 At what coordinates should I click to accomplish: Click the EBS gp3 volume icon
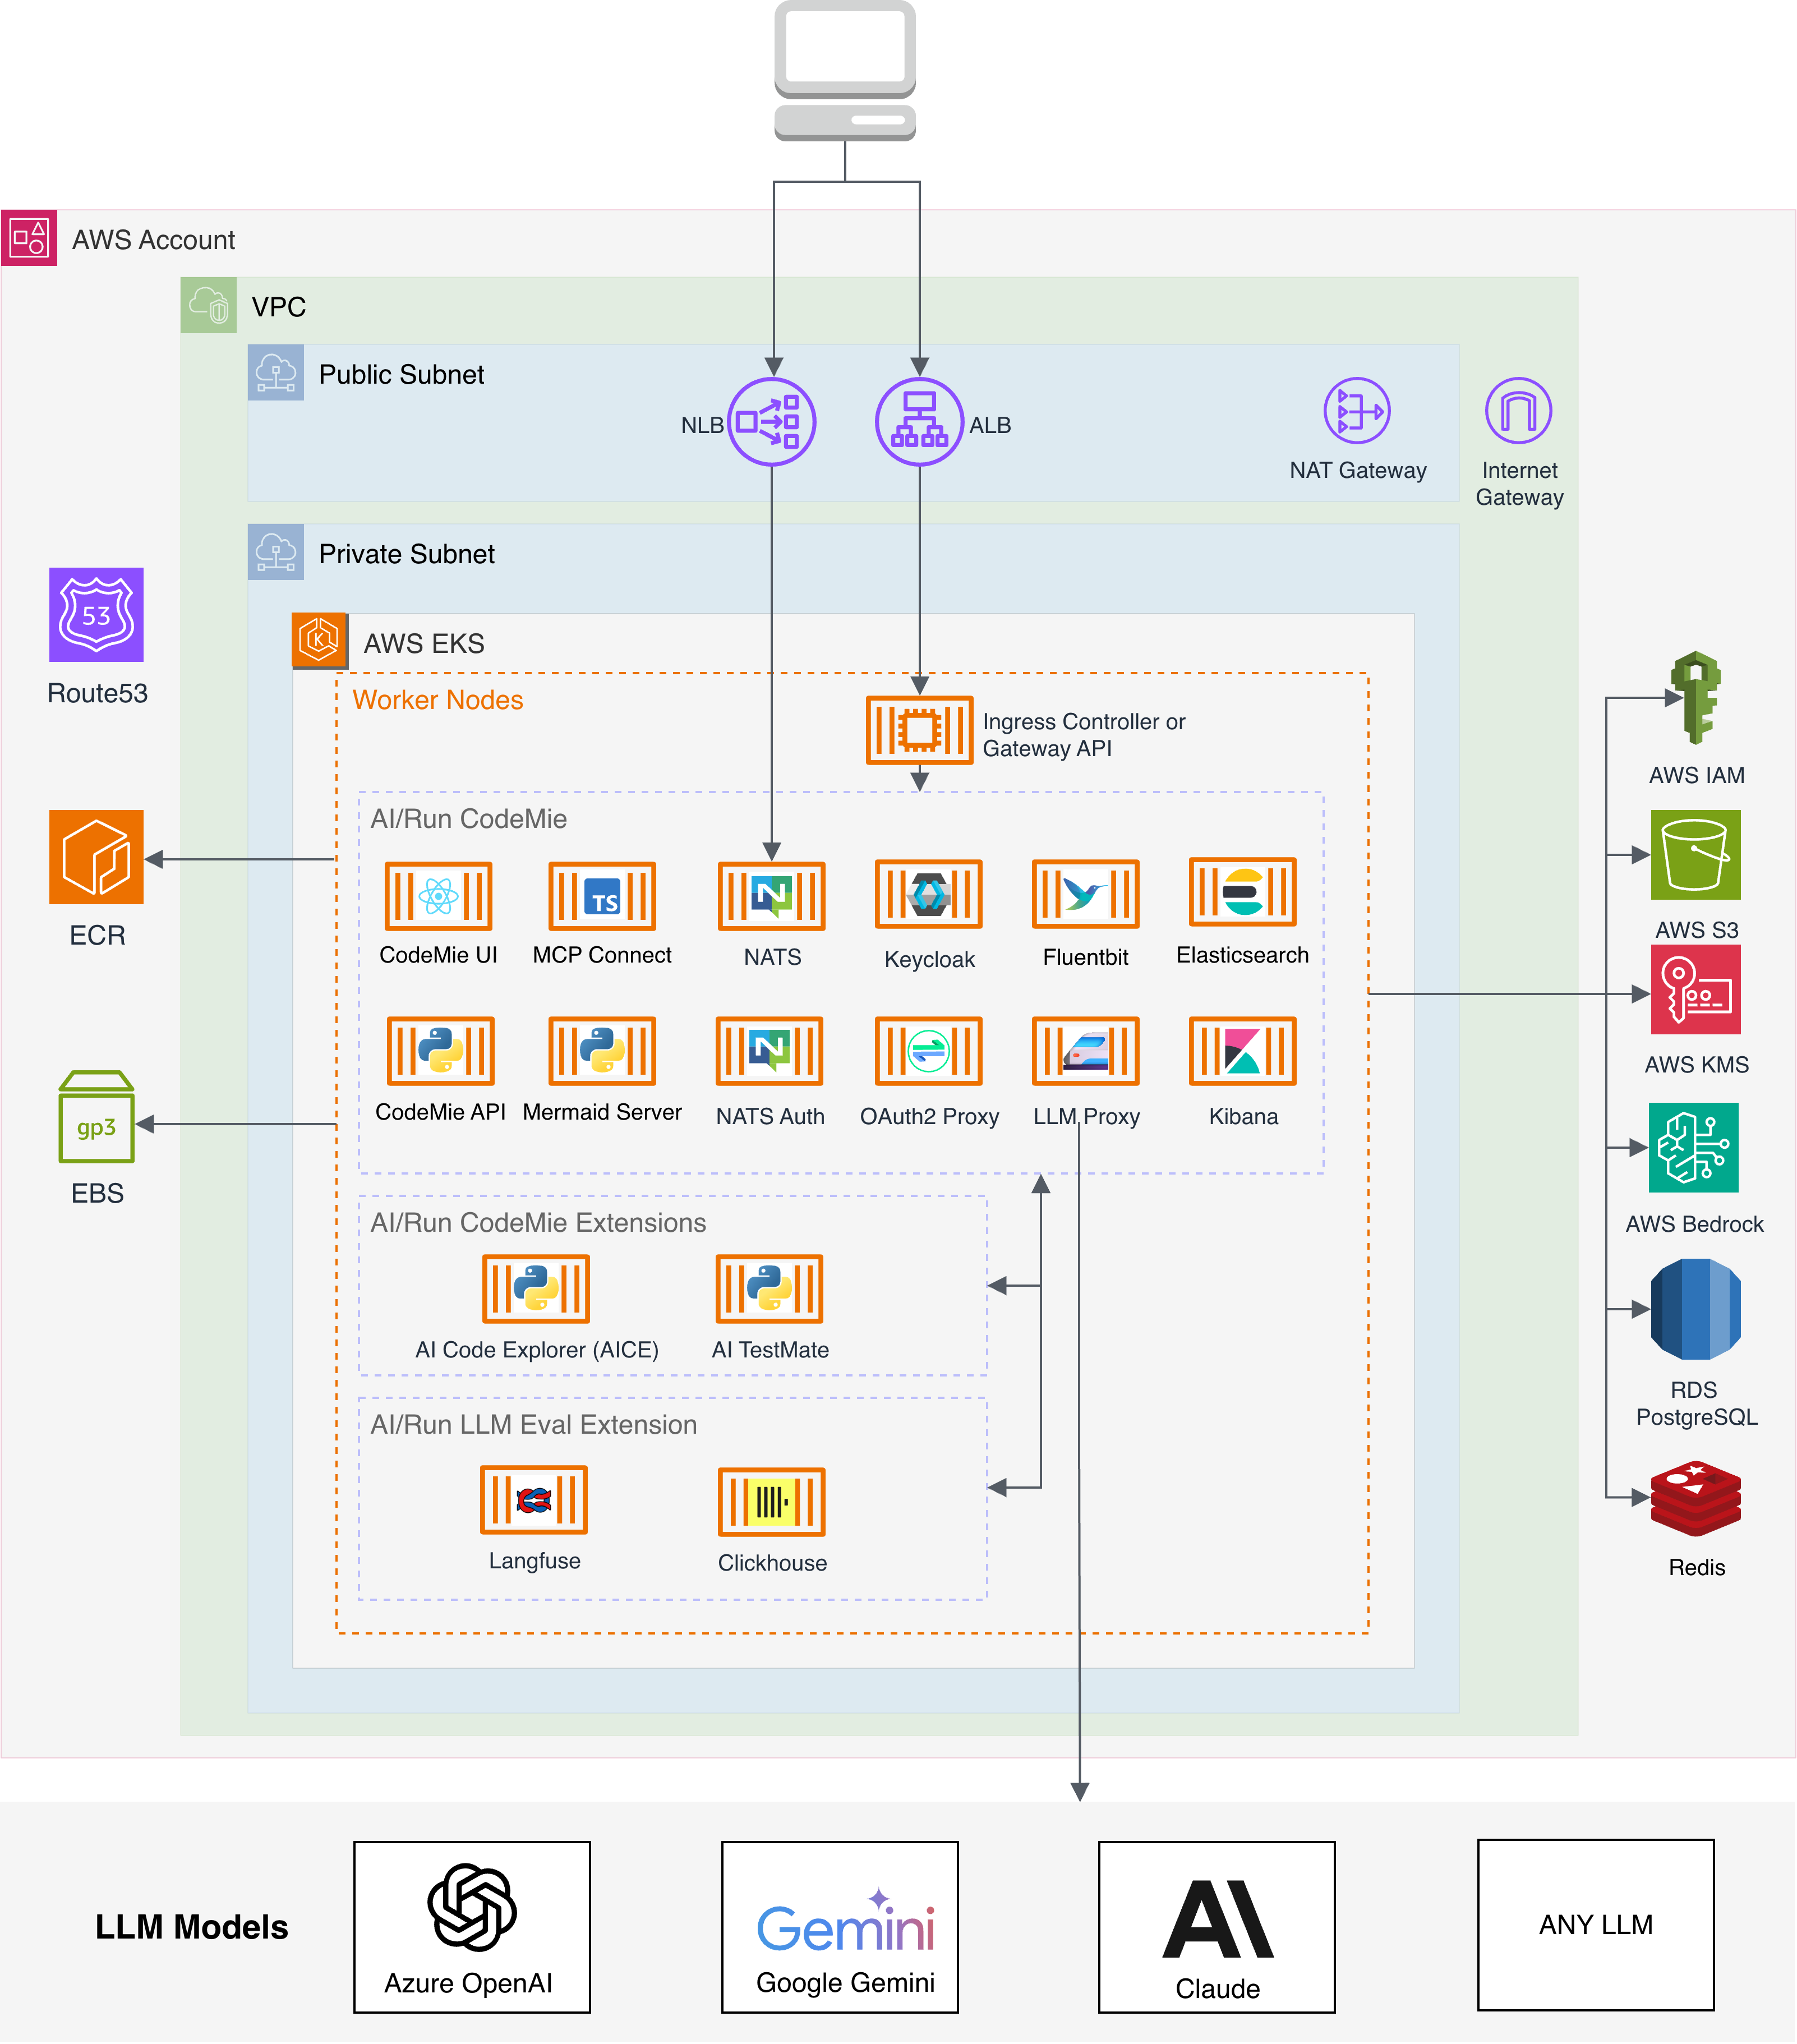(96, 1116)
